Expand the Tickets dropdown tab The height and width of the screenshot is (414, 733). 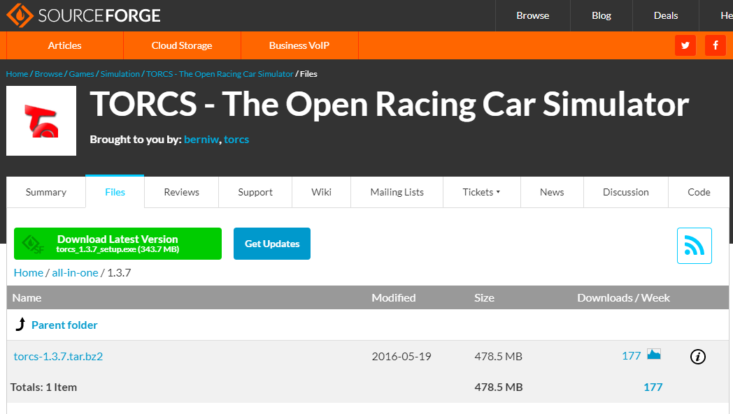pyautogui.click(x=481, y=192)
